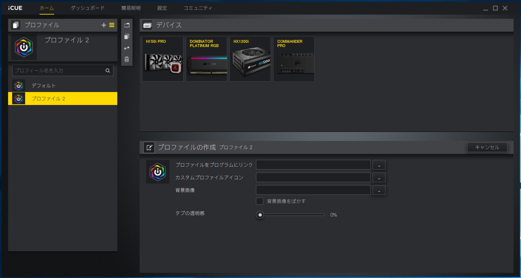Click the copy profile icon
Image resolution: width=521 pixels, height=278 pixels.
tap(127, 36)
